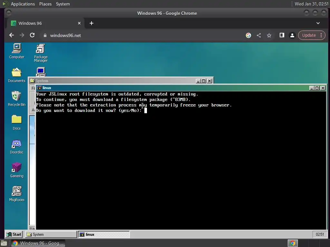Image resolution: width=330 pixels, height=247 pixels.
Task: Open a new Chrome tab
Action: click(91, 23)
